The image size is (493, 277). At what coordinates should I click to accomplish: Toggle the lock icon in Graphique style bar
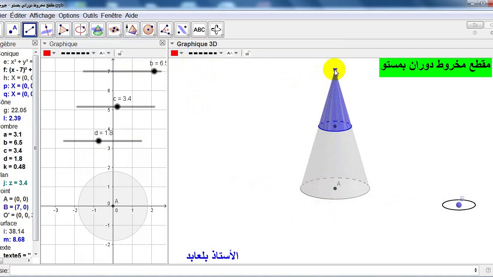120,53
